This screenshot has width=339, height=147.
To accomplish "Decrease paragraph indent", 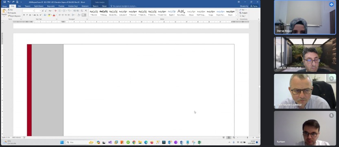I will (74, 11).
